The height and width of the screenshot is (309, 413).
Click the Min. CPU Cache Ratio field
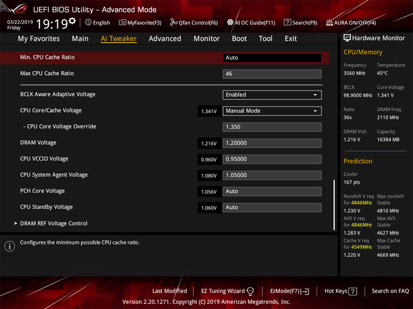pos(272,58)
